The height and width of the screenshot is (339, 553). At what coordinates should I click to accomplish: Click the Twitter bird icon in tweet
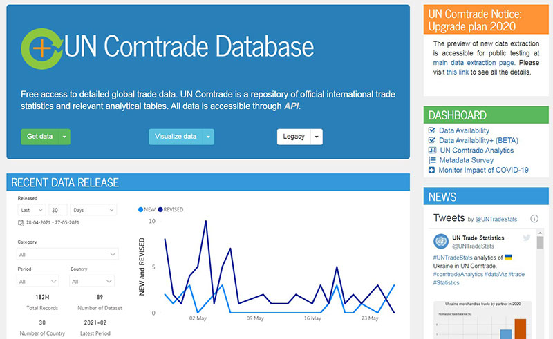point(527,238)
